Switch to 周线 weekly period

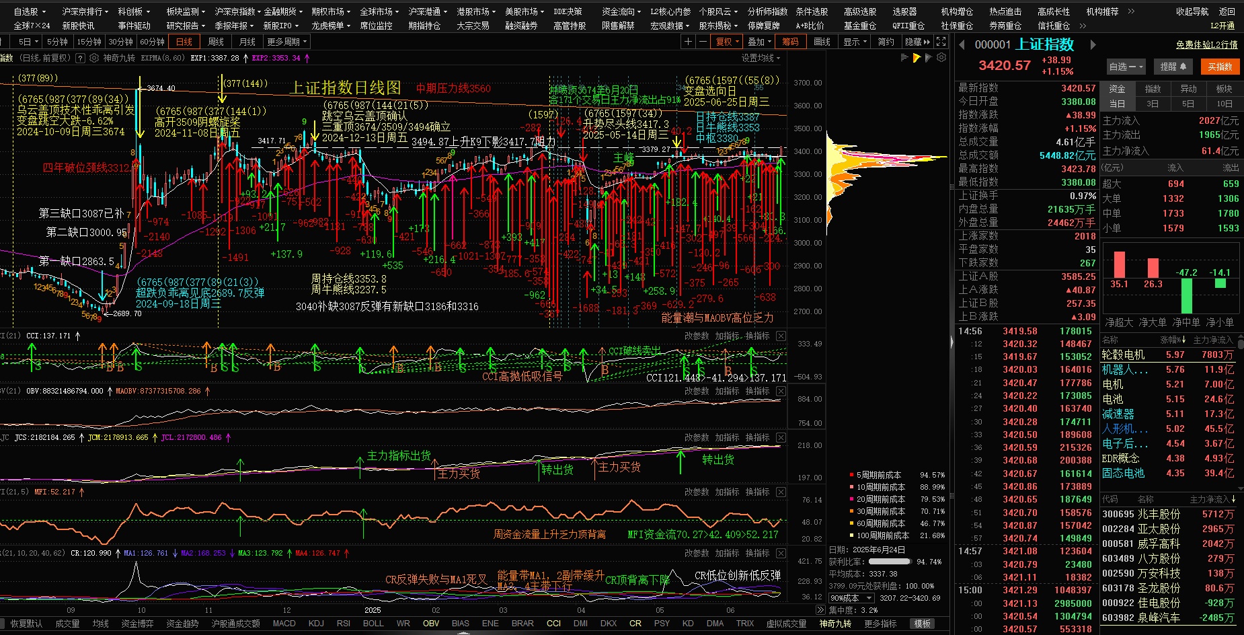[215, 42]
